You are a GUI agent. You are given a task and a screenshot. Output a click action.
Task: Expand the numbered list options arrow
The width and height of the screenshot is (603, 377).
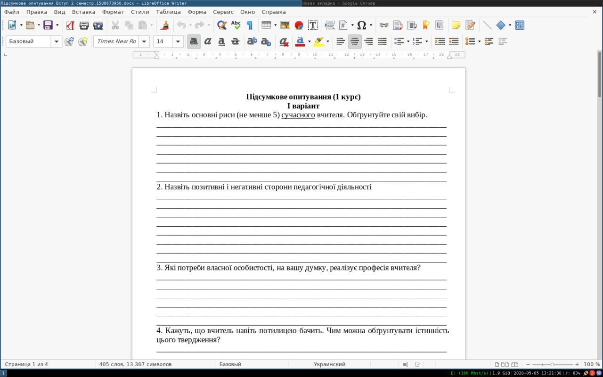click(426, 41)
